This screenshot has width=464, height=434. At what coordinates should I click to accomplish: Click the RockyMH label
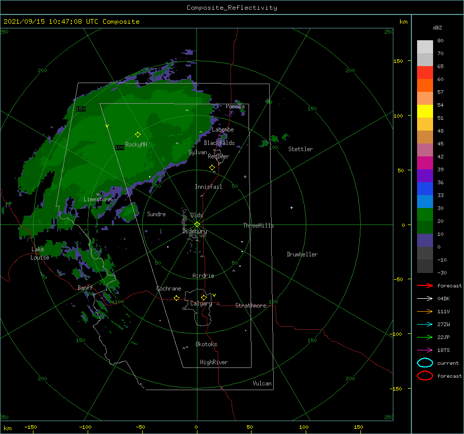[x=136, y=144]
